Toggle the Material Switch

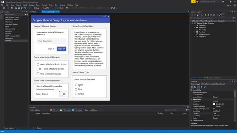pos(39,69)
